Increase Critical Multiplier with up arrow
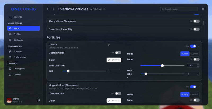The height and width of the screenshot is (109, 212). pos(198,73)
